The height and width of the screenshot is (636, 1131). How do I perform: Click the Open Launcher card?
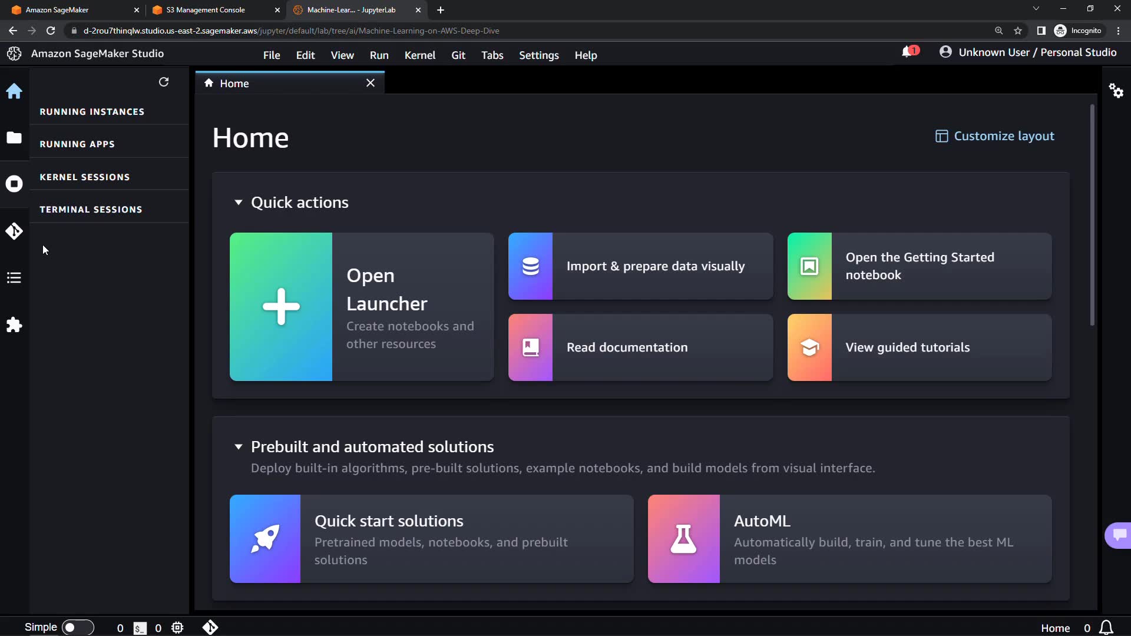[x=361, y=307]
